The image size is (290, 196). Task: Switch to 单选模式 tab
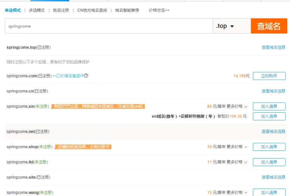pyautogui.click(x=13, y=10)
